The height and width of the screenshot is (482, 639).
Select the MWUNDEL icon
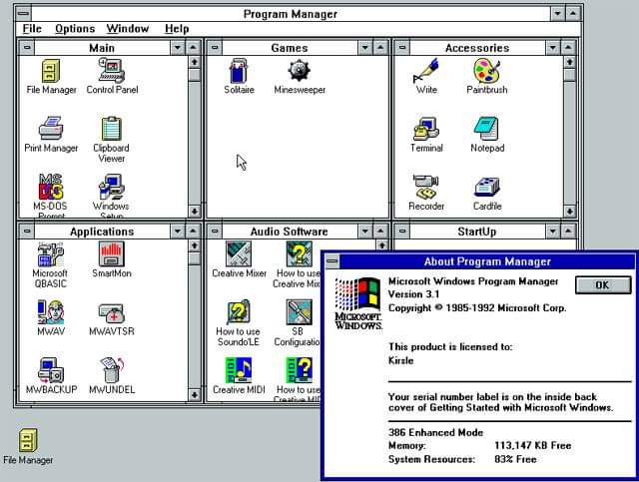[112, 376]
